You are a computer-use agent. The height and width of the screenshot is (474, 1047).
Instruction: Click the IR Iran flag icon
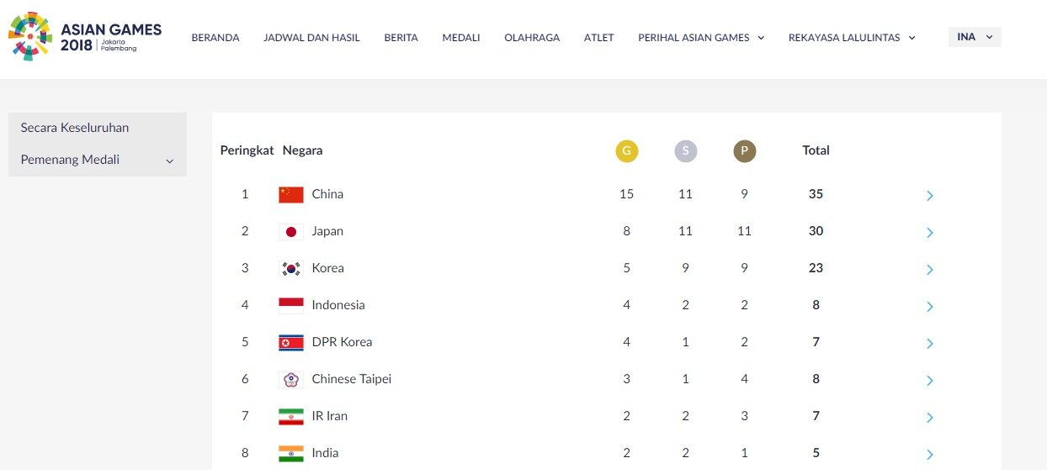tap(290, 417)
